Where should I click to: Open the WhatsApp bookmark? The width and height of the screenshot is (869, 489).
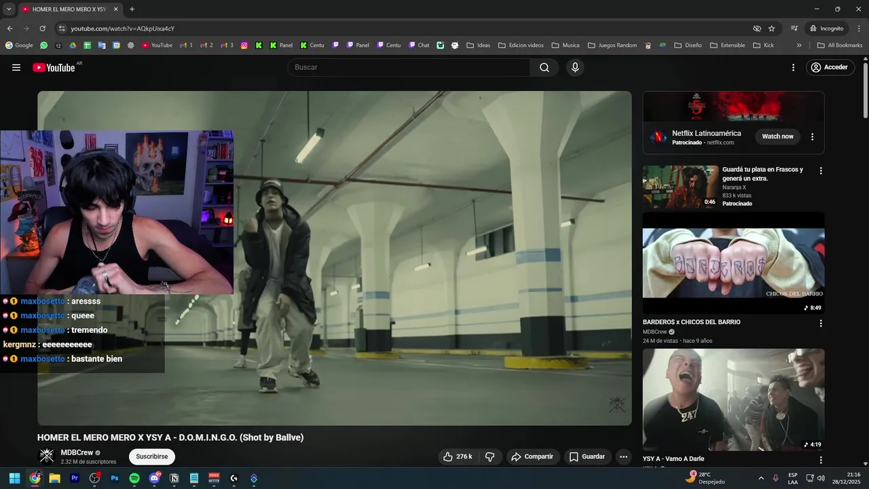coord(44,46)
